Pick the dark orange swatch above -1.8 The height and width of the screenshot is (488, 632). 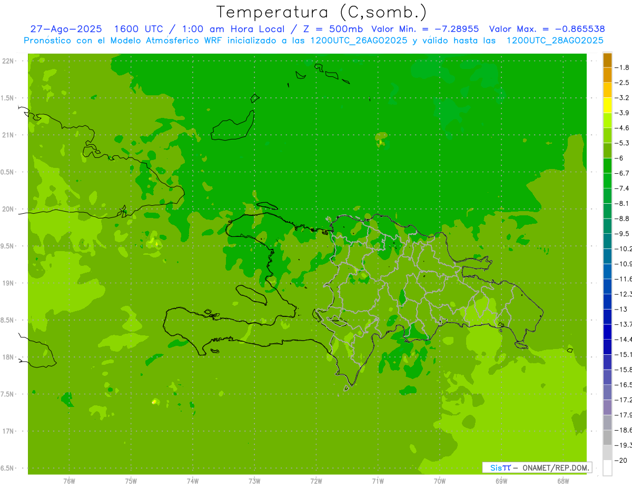(x=607, y=60)
